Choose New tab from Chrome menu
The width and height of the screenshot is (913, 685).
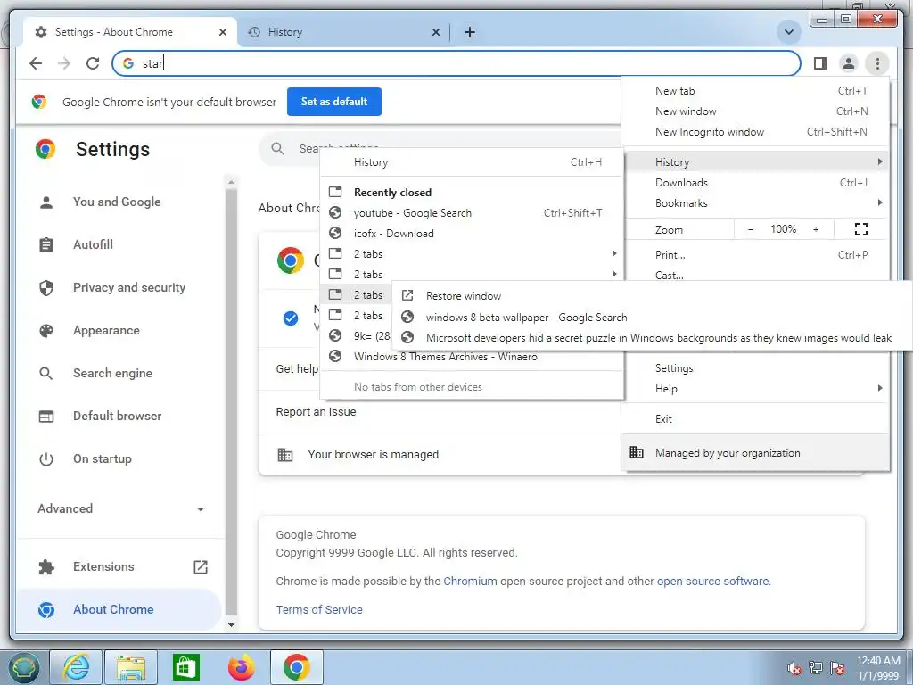click(755, 91)
